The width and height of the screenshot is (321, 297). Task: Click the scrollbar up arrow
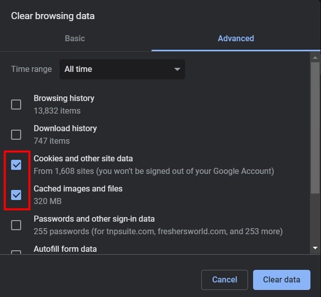pos(315,58)
